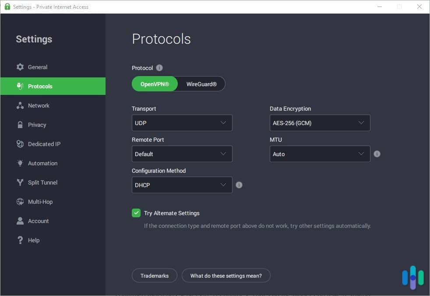
Task: Close the Settings window
Action: tap(419, 7)
